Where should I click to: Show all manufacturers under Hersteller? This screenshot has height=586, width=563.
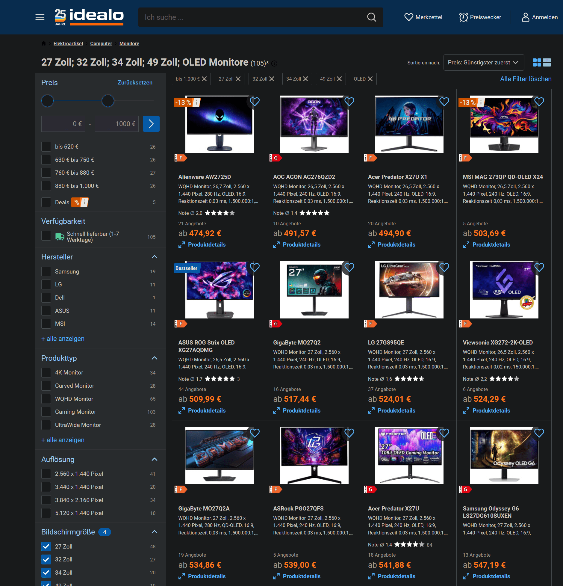coord(63,339)
